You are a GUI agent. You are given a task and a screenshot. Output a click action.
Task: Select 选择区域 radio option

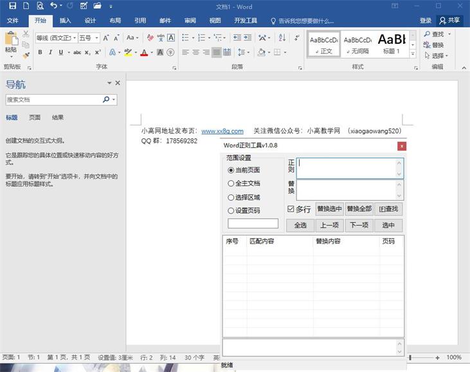pyautogui.click(x=231, y=198)
